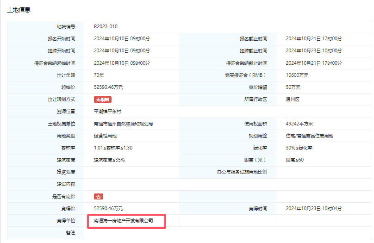Click the 资源位置 label
The width and height of the screenshot is (374, 243).
pyautogui.click(x=66, y=112)
